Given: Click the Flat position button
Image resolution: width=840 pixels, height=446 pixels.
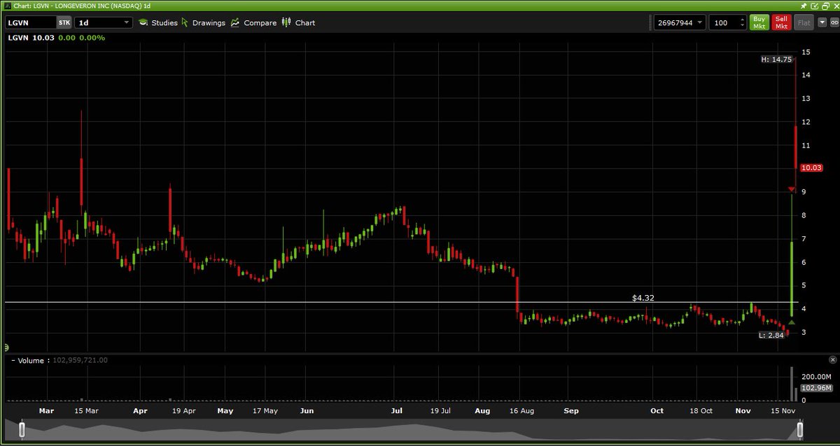Looking at the screenshot, I should [x=804, y=22].
